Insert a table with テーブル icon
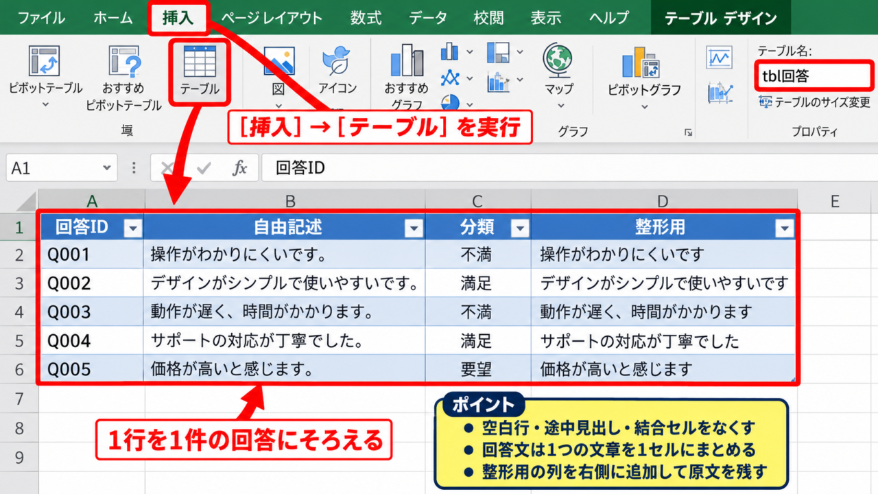878x494 pixels. 200,62
